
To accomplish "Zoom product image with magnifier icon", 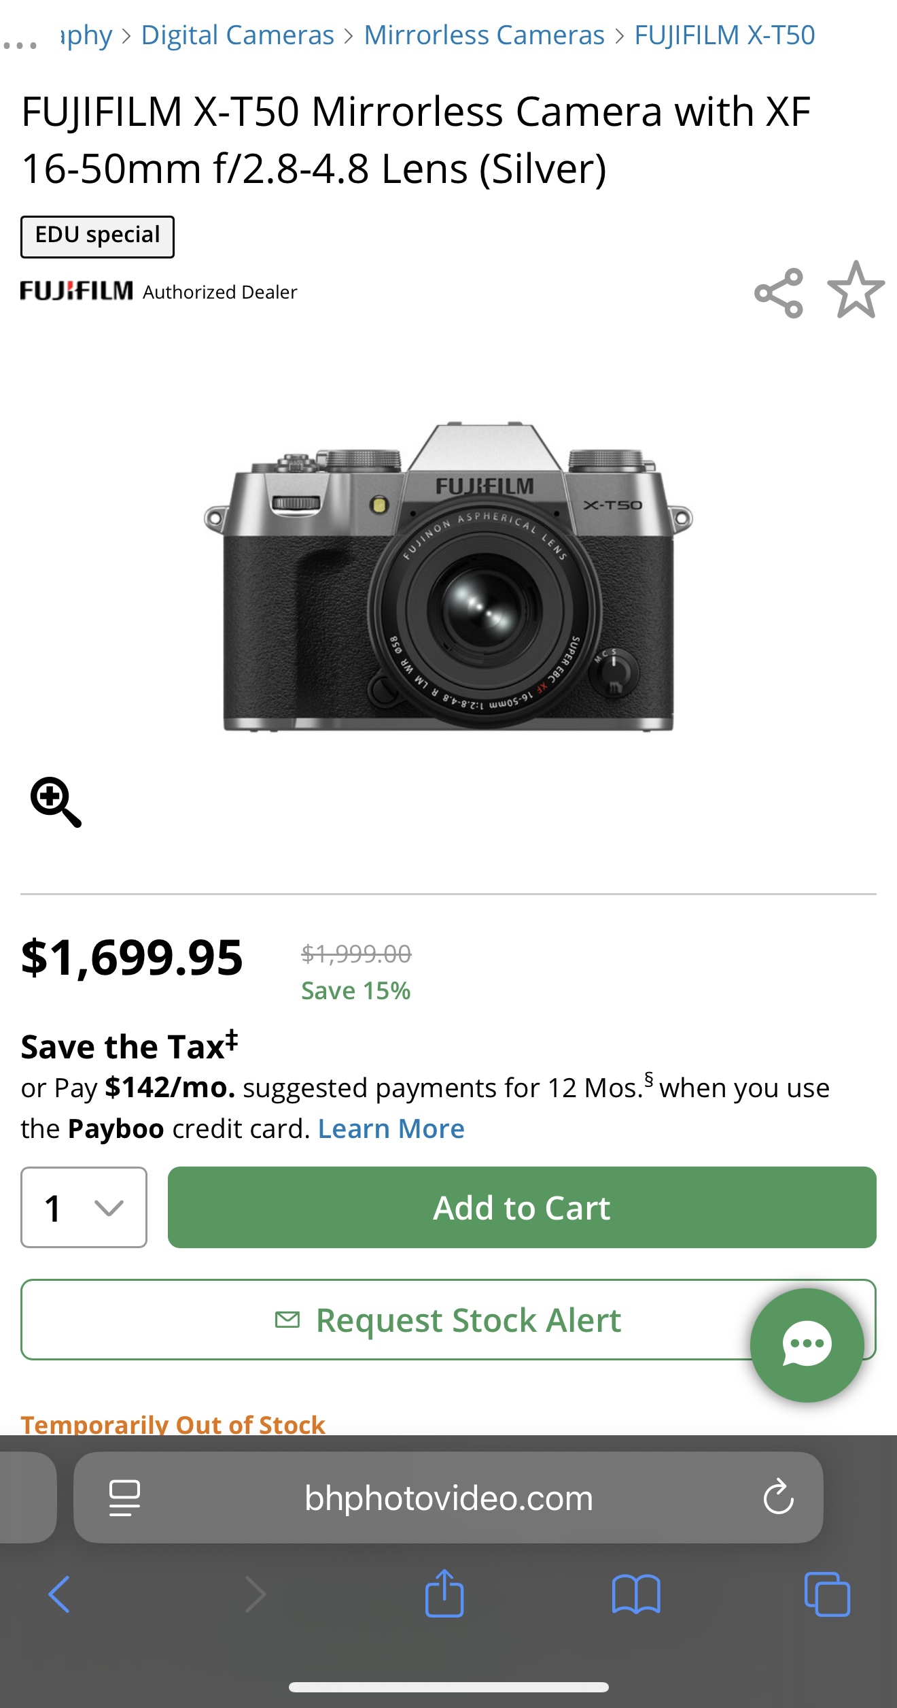I will pyautogui.click(x=56, y=802).
